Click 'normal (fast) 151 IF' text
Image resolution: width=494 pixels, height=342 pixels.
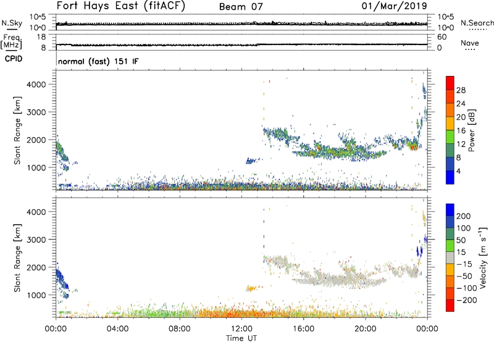98,61
